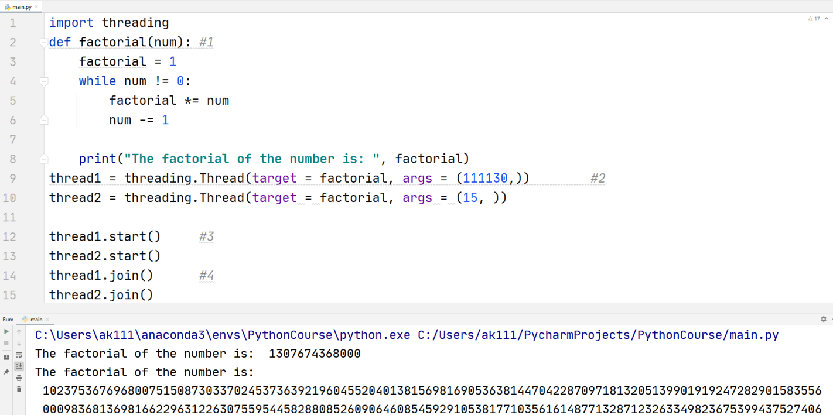This screenshot has width=833, height=415.
Task: Rerun the main script with the green play icon
Action: click(x=6, y=331)
